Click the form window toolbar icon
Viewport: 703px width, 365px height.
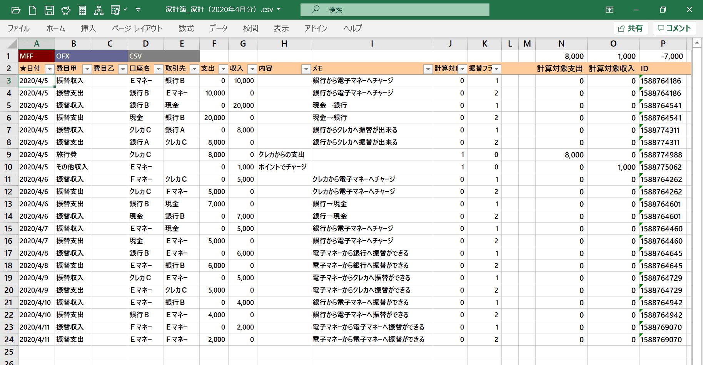coord(115,10)
